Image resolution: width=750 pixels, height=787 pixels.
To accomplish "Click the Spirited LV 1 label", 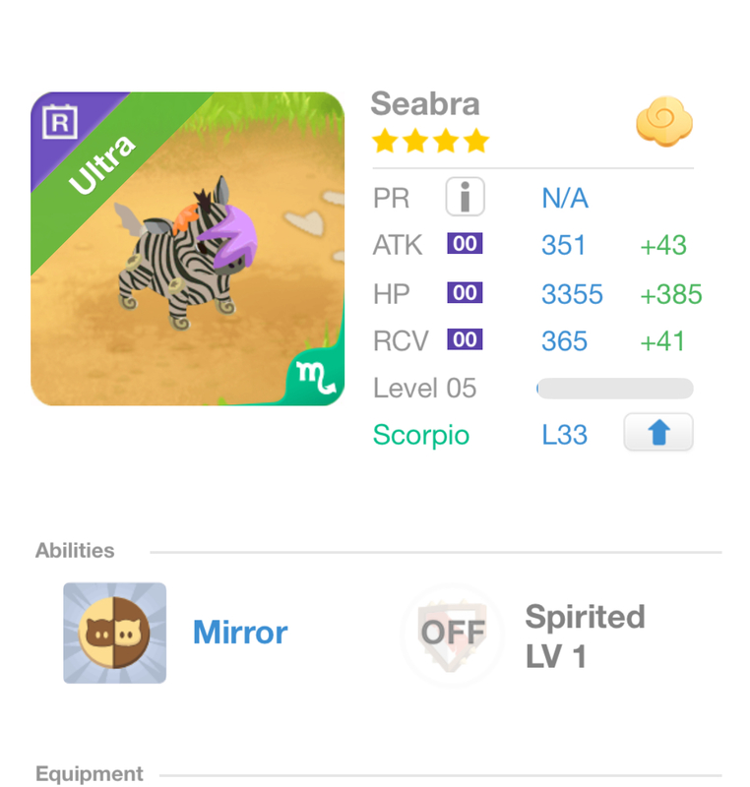I will pos(585,636).
